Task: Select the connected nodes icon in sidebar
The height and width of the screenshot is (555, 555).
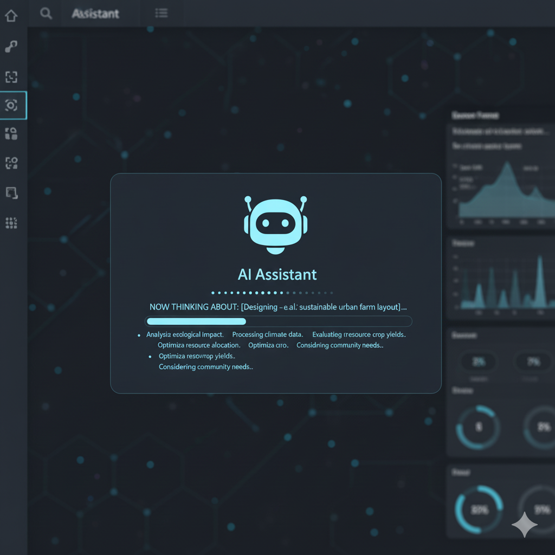Action: coord(11,47)
